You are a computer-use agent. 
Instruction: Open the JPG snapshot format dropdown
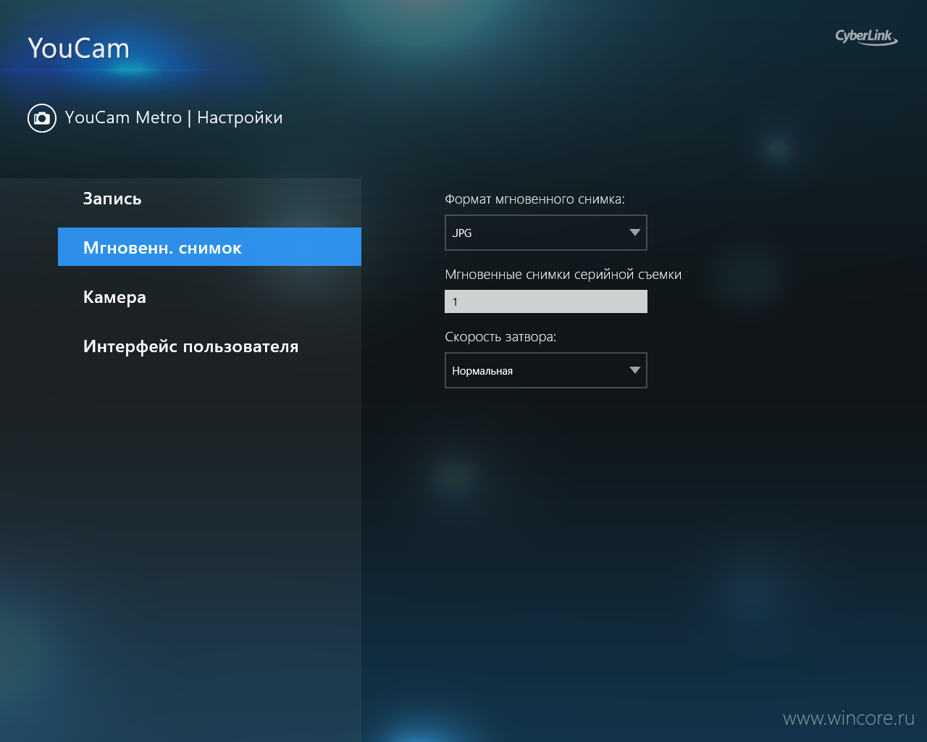545,233
